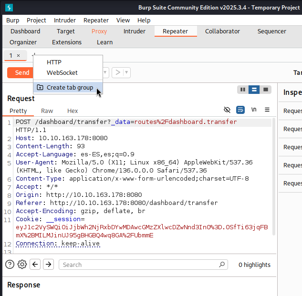Open search settings gear icon
This screenshot has height=296, width=302.
tap(22, 265)
